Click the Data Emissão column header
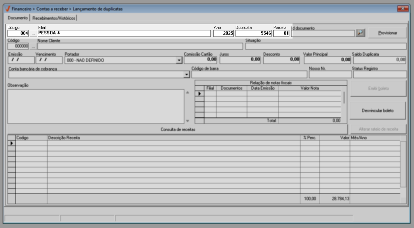 pyautogui.click(x=263, y=88)
